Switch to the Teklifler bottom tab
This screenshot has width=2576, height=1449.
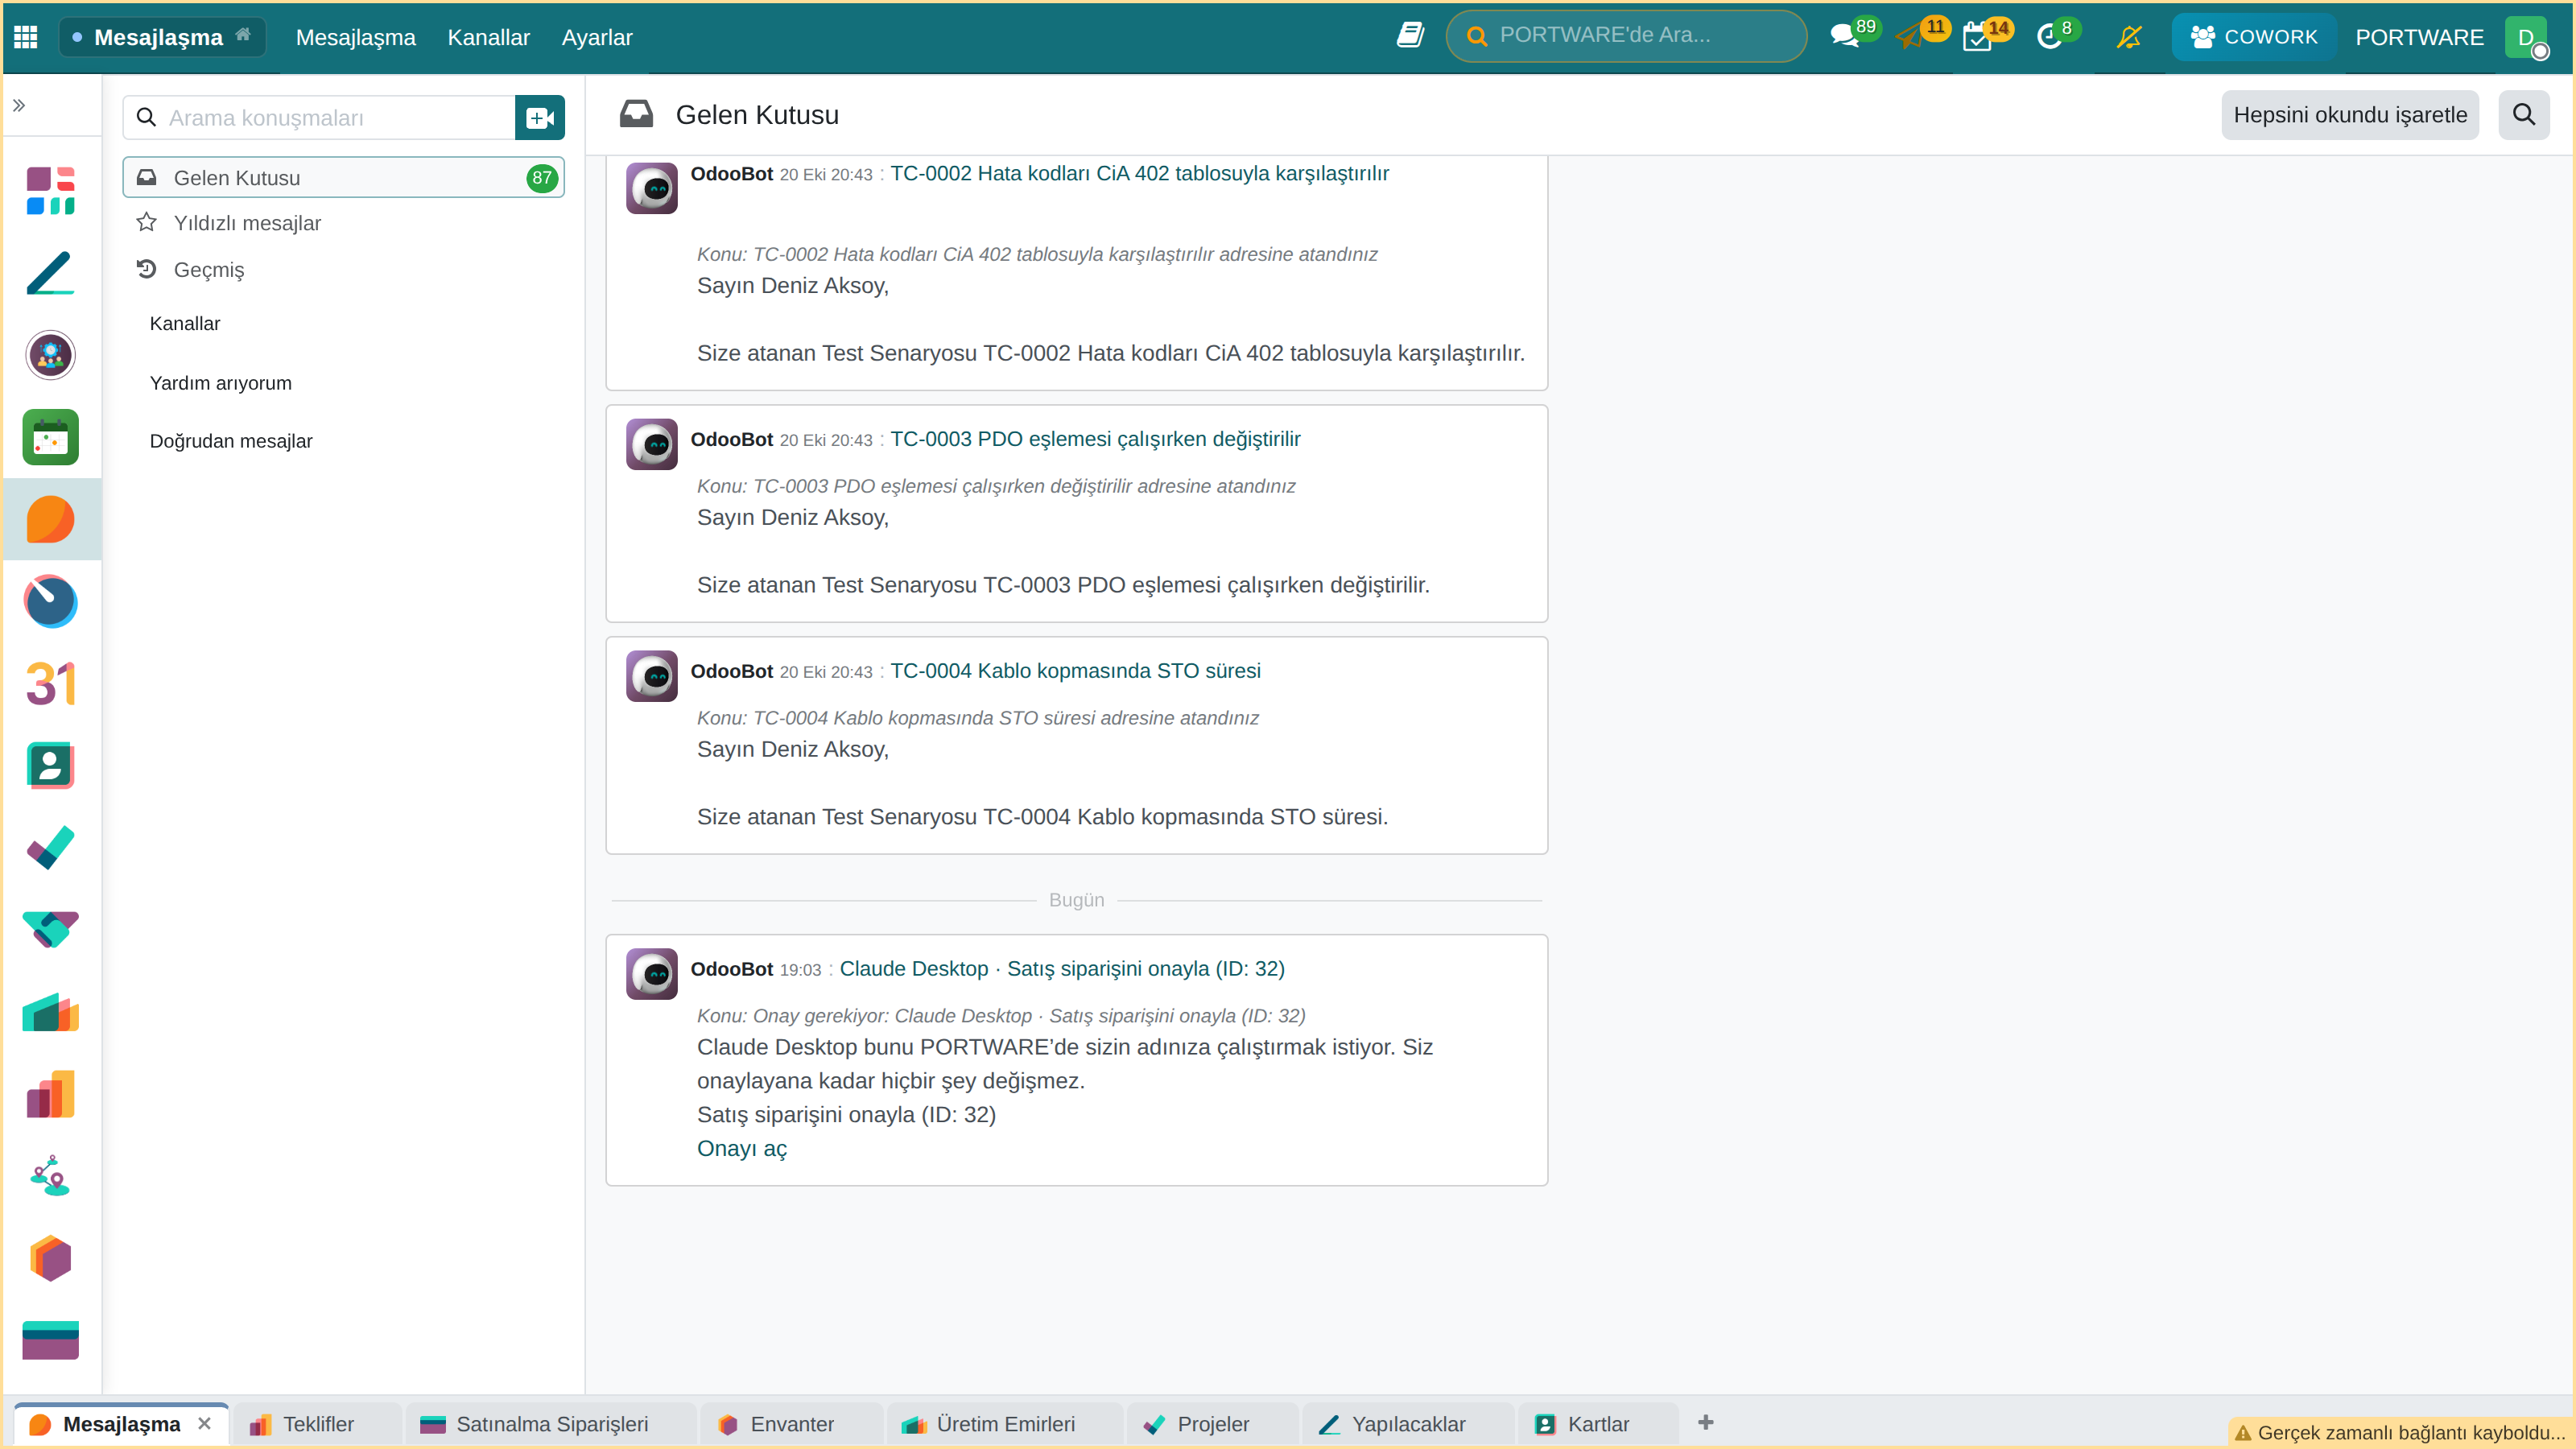tap(318, 1424)
